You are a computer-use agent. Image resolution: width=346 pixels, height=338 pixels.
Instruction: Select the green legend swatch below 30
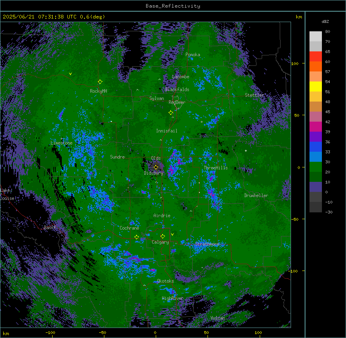(x=315, y=167)
